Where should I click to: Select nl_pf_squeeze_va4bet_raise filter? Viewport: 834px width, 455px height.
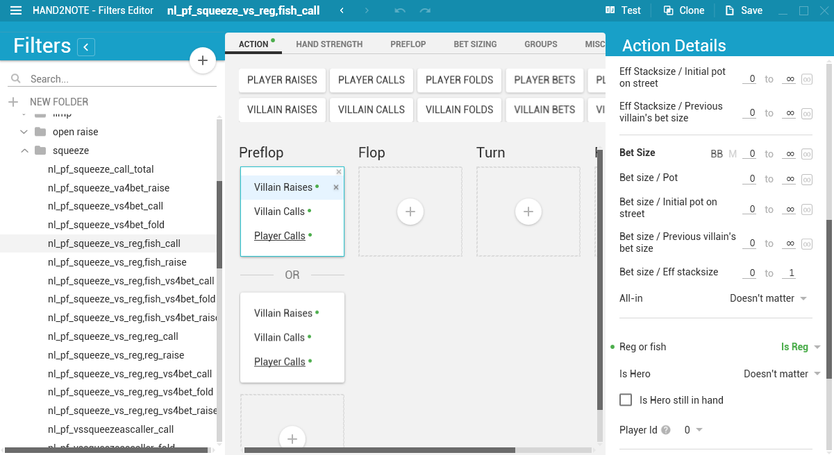(x=108, y=188)
